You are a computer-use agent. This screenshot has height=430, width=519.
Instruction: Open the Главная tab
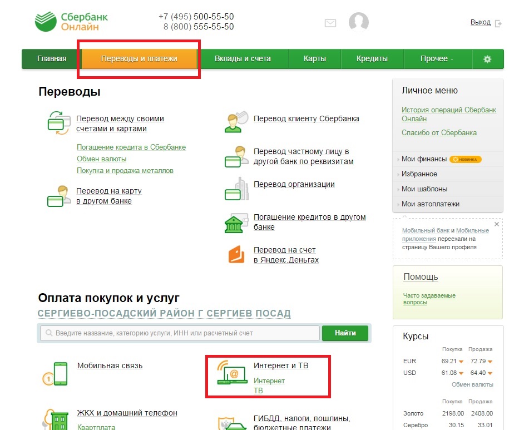pos(52,58)
